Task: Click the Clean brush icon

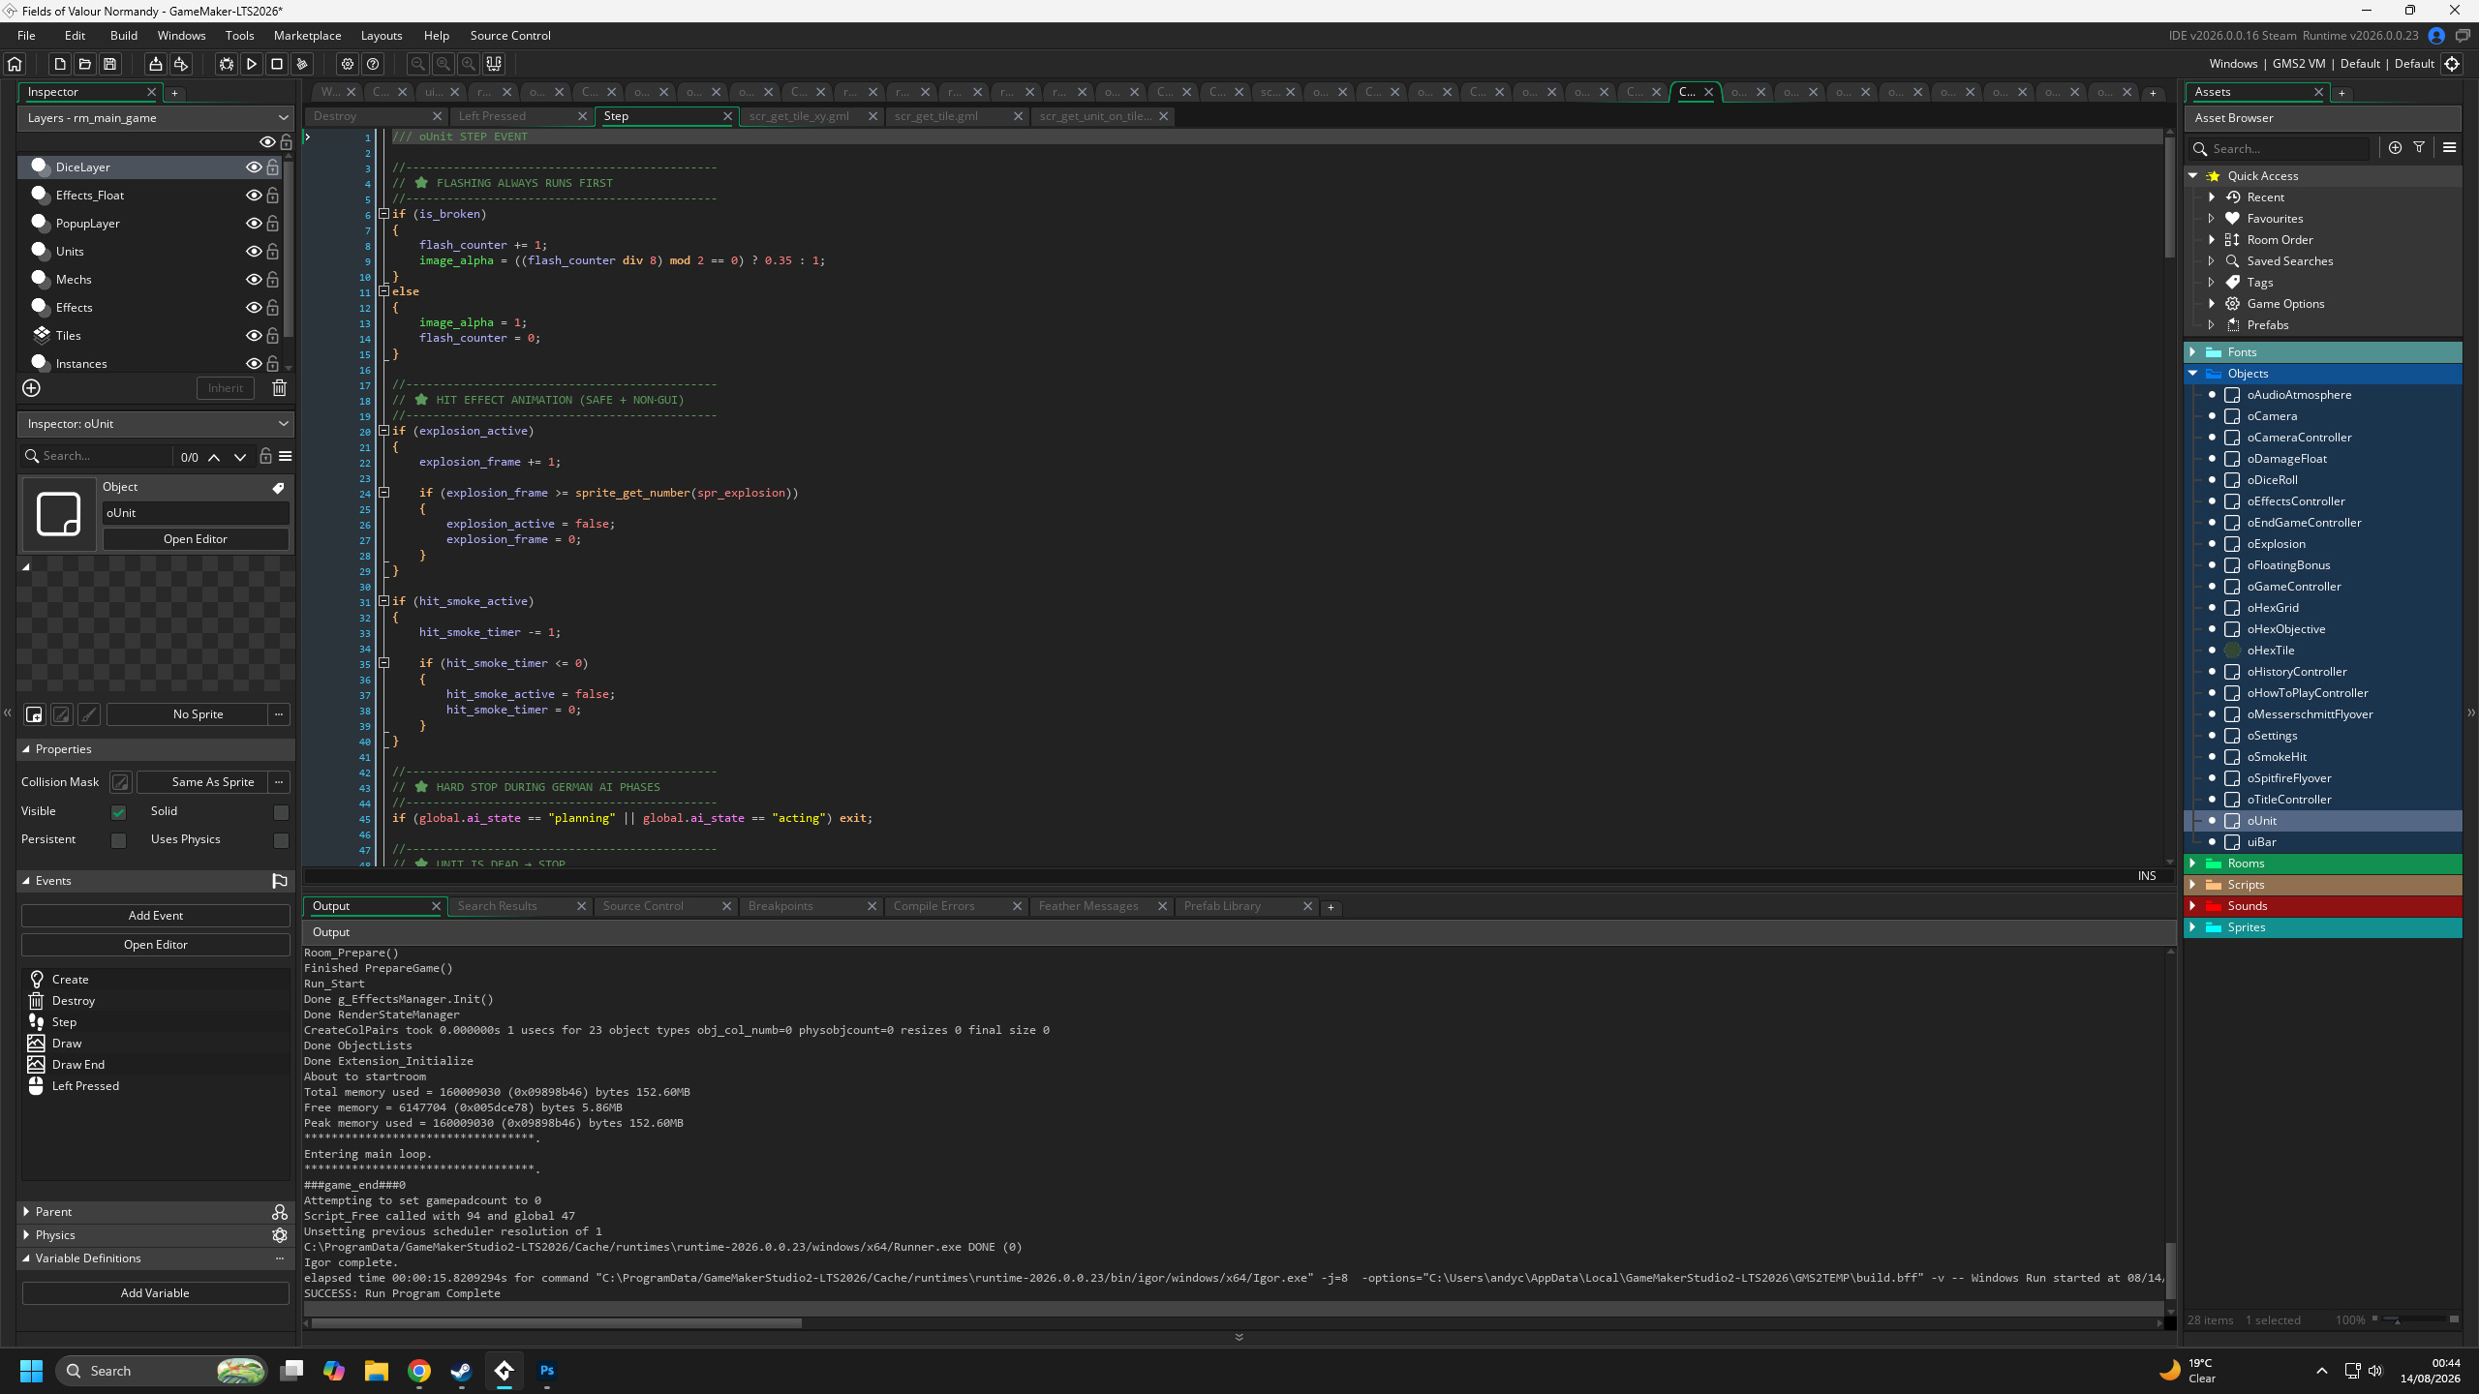Action: pos(302,64)
